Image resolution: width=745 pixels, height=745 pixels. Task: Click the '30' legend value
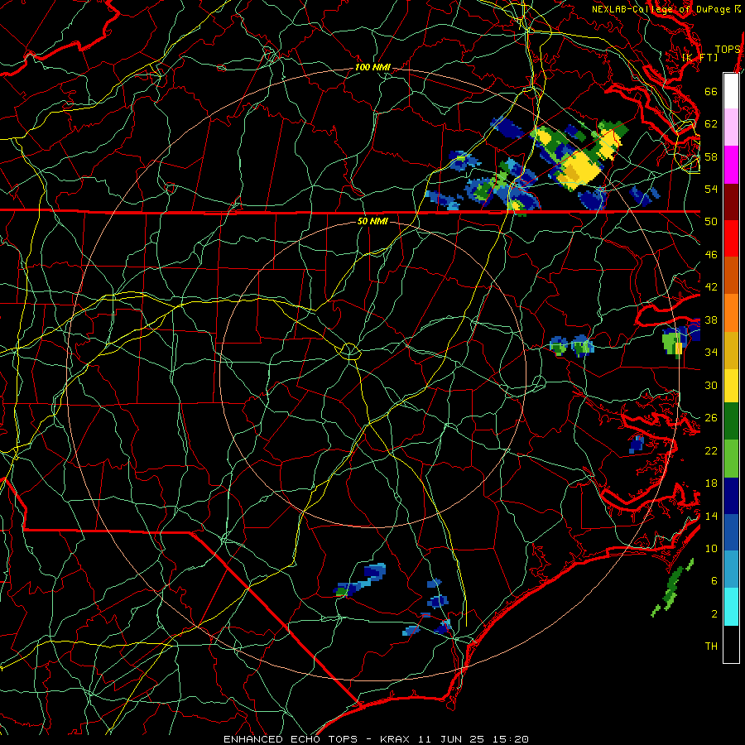click(711, 385)
